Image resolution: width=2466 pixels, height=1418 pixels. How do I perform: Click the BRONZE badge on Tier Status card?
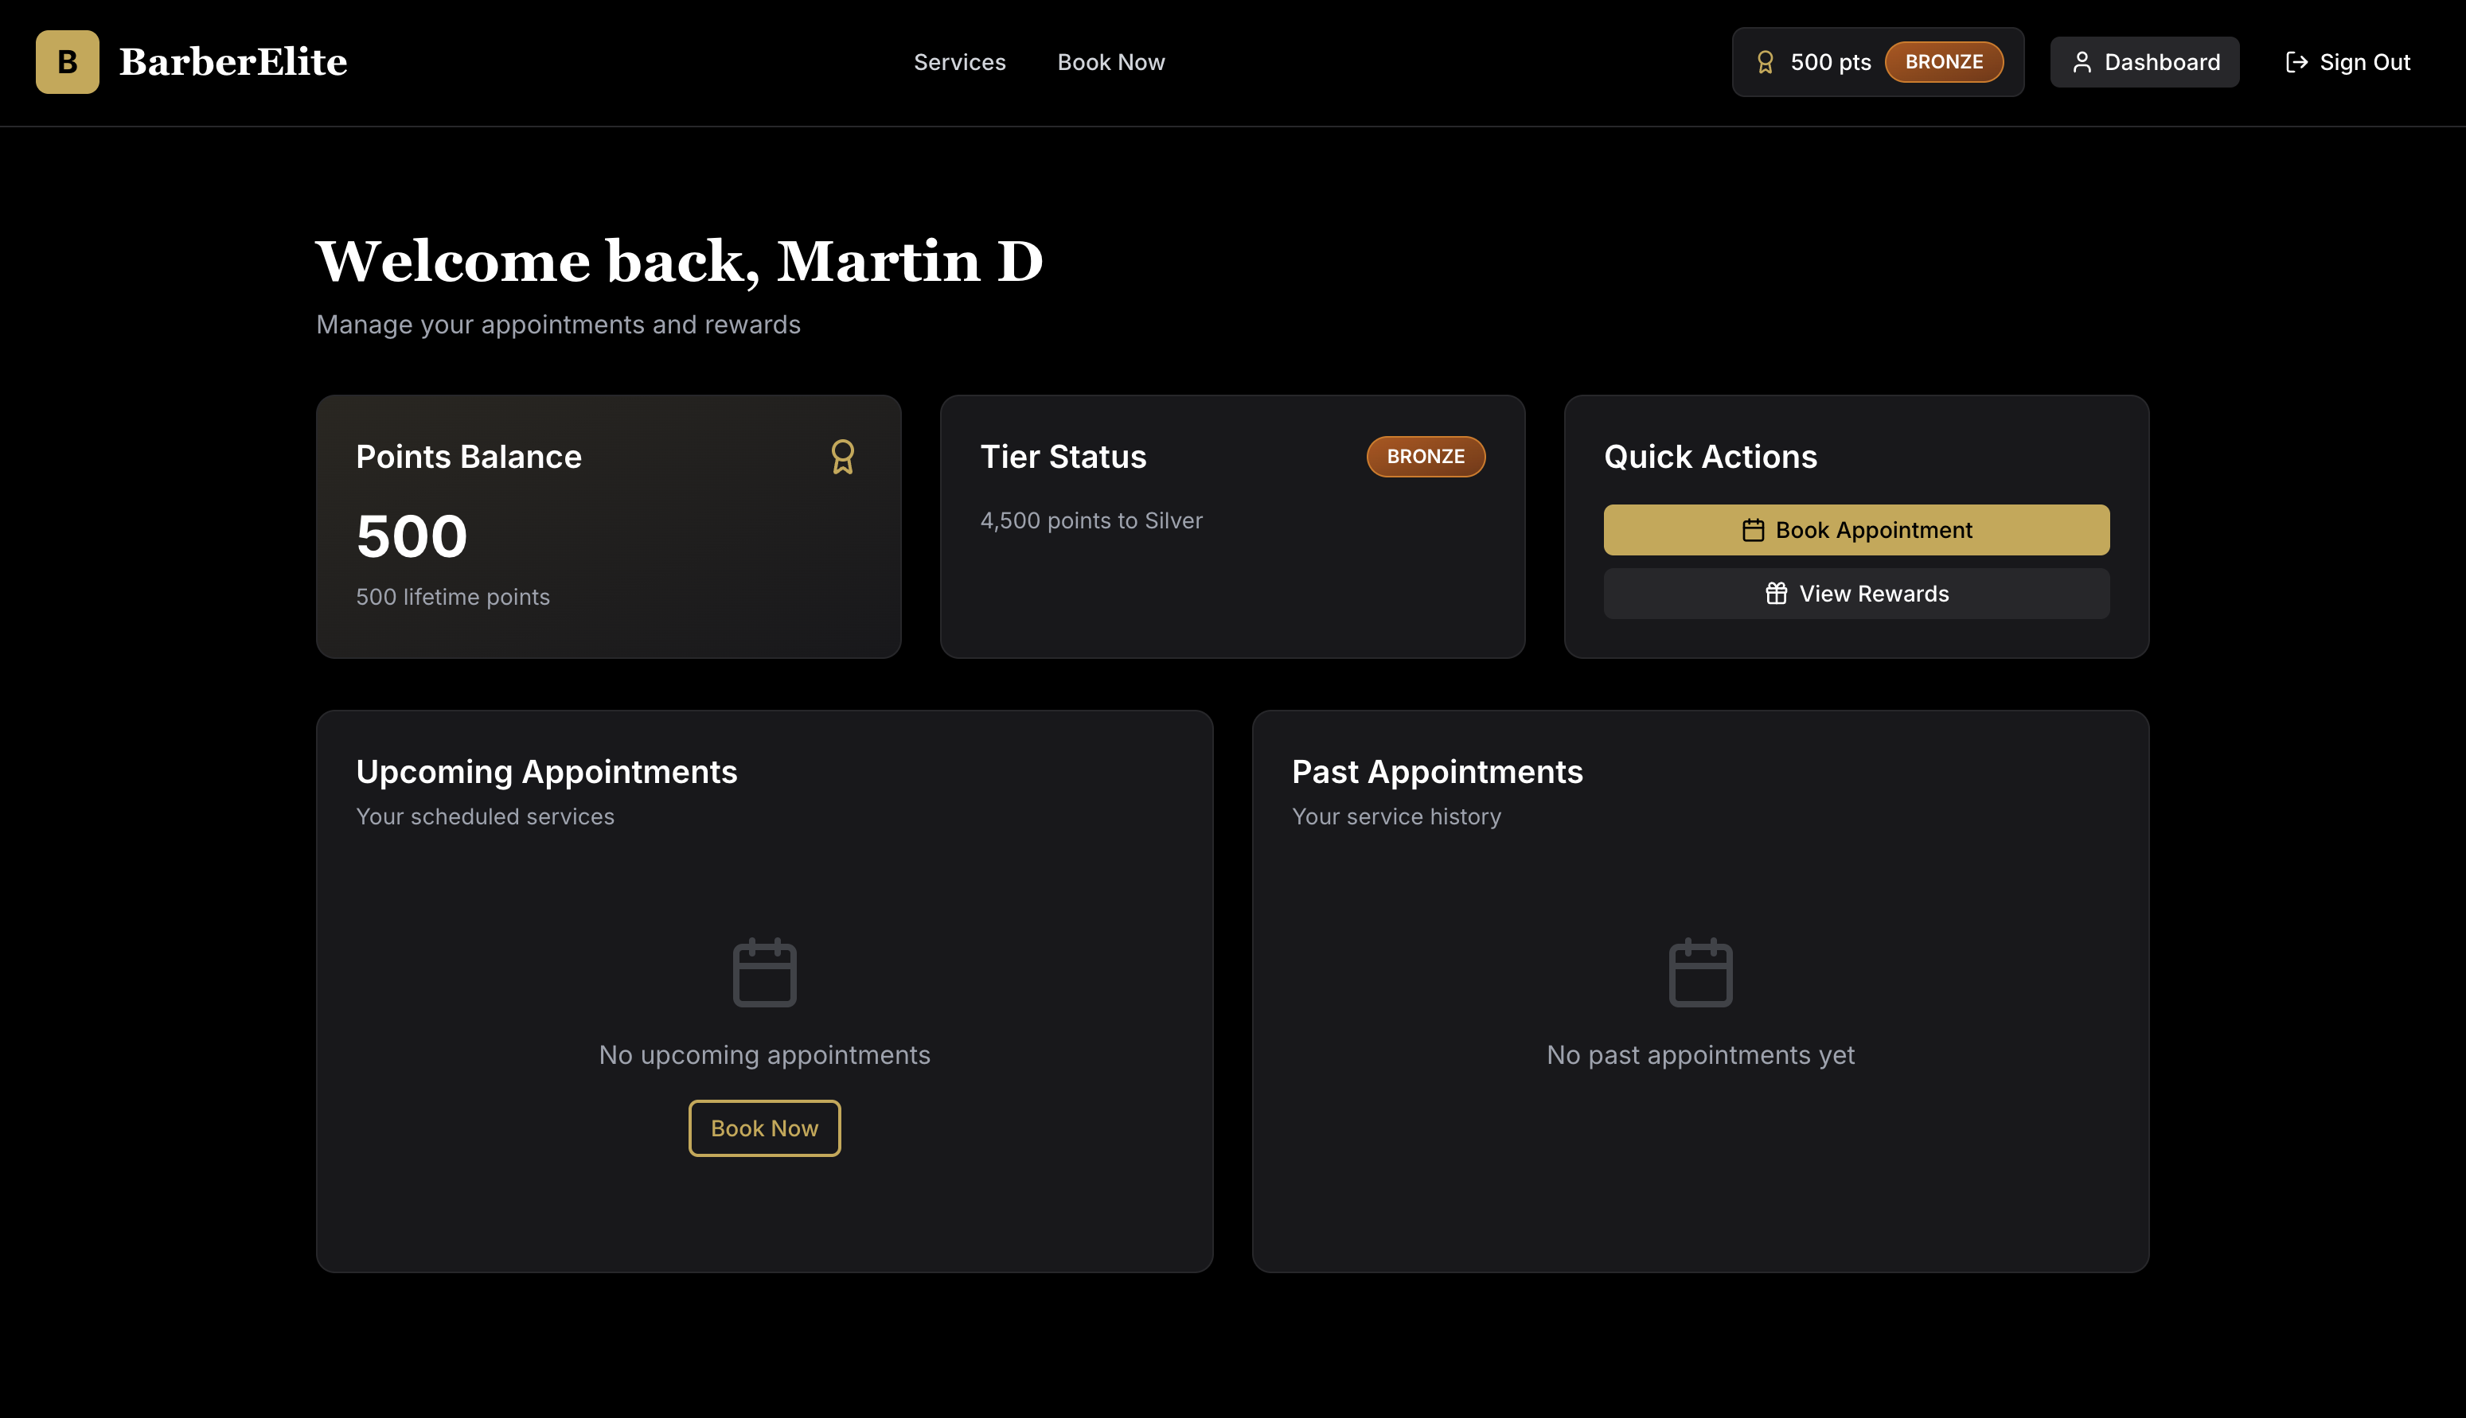click(1426, 456)
